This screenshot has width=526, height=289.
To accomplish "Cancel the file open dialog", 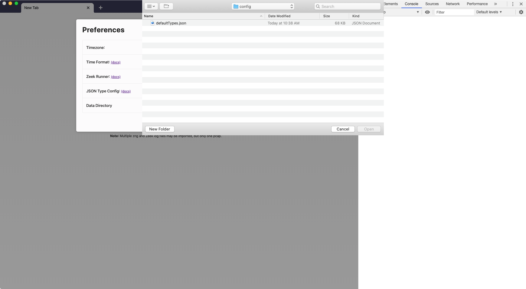I will [x=342, y=129].
